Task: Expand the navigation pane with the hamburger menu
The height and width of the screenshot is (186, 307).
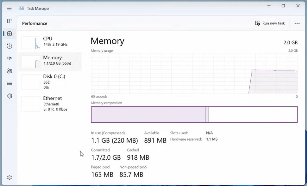Action: [x=9, y=8]
